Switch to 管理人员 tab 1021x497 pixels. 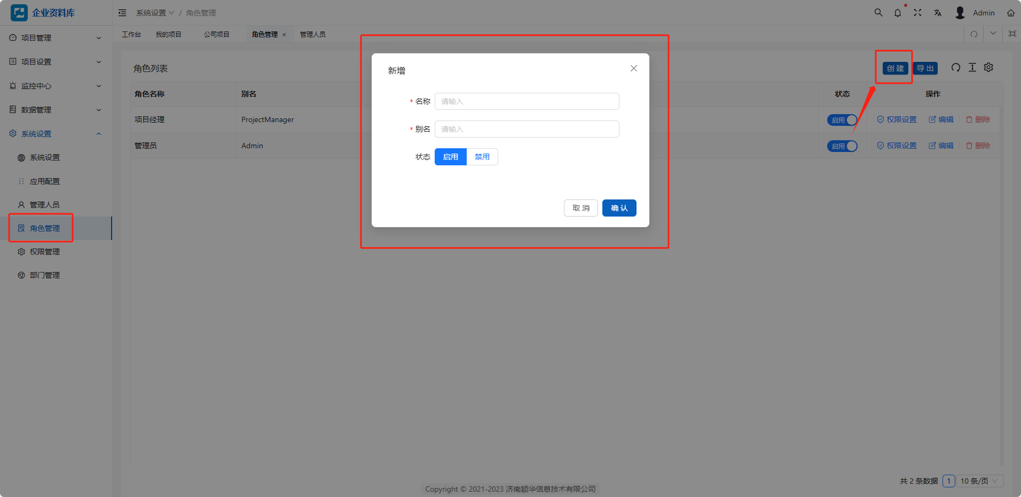(x=313, y=34)
